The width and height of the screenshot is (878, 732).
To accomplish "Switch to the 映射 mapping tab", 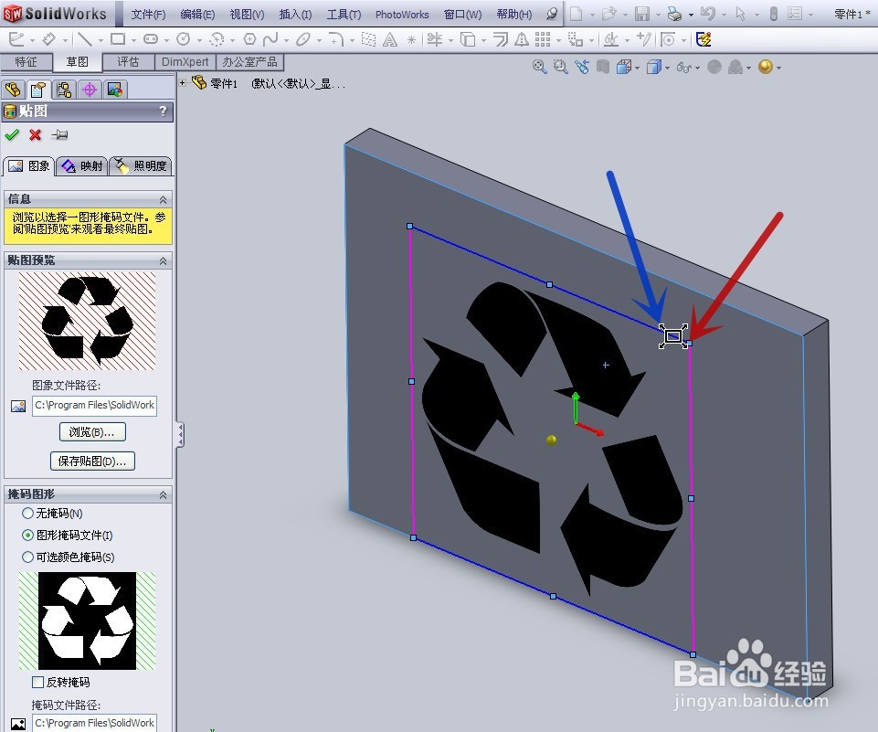I will [x=82, y=165].
